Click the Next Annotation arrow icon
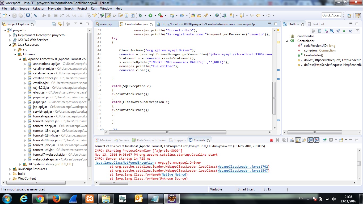The height and width of the screenshot is (204, 363). click(x=231, y=15)
